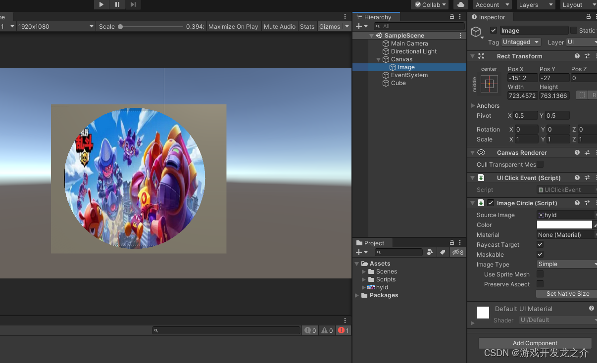597x363 pixels.
Task: Toggle warning messages counter in Console
Action: pos(327,330)
